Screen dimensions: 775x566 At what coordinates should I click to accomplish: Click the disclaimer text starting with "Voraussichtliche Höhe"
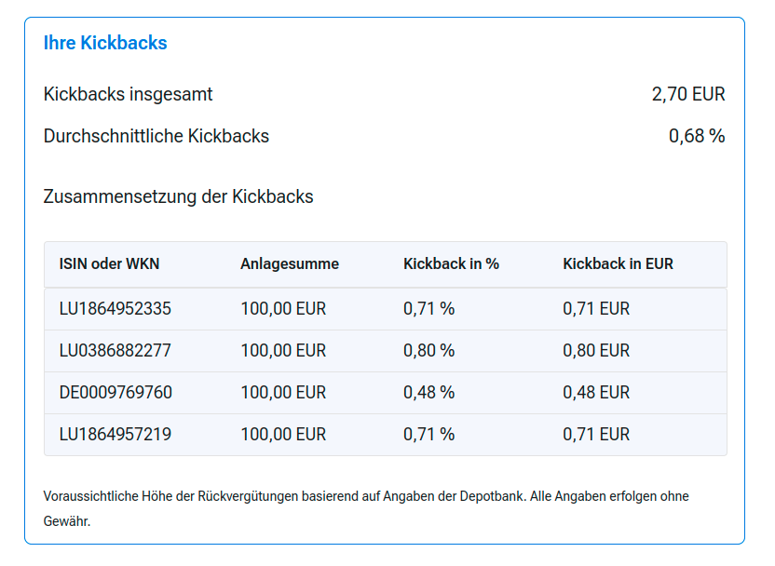(x=366, y=497)
